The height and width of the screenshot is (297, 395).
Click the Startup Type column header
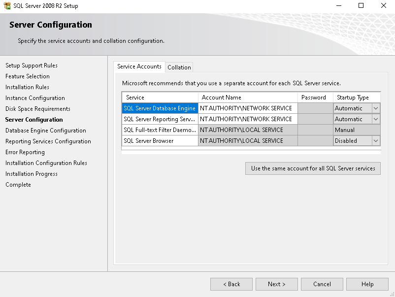pos(357,98)
